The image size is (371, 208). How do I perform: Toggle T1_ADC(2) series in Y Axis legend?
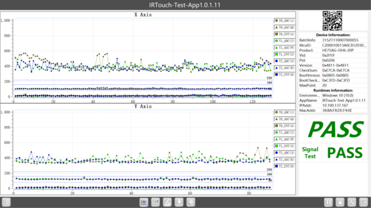point(285,132)
